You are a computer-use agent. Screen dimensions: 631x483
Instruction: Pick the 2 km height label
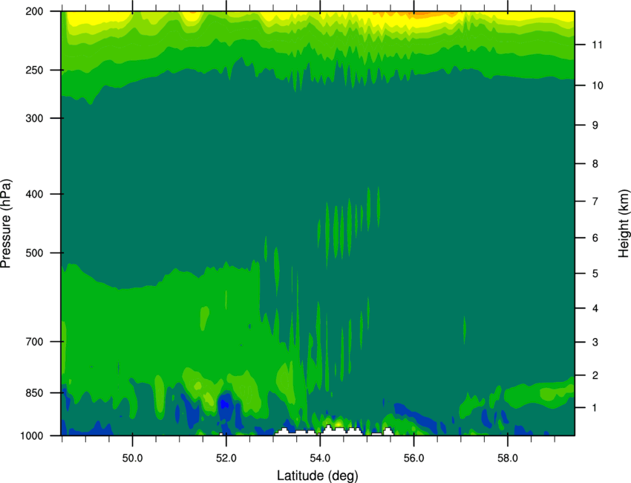click(x=595, y=375)
